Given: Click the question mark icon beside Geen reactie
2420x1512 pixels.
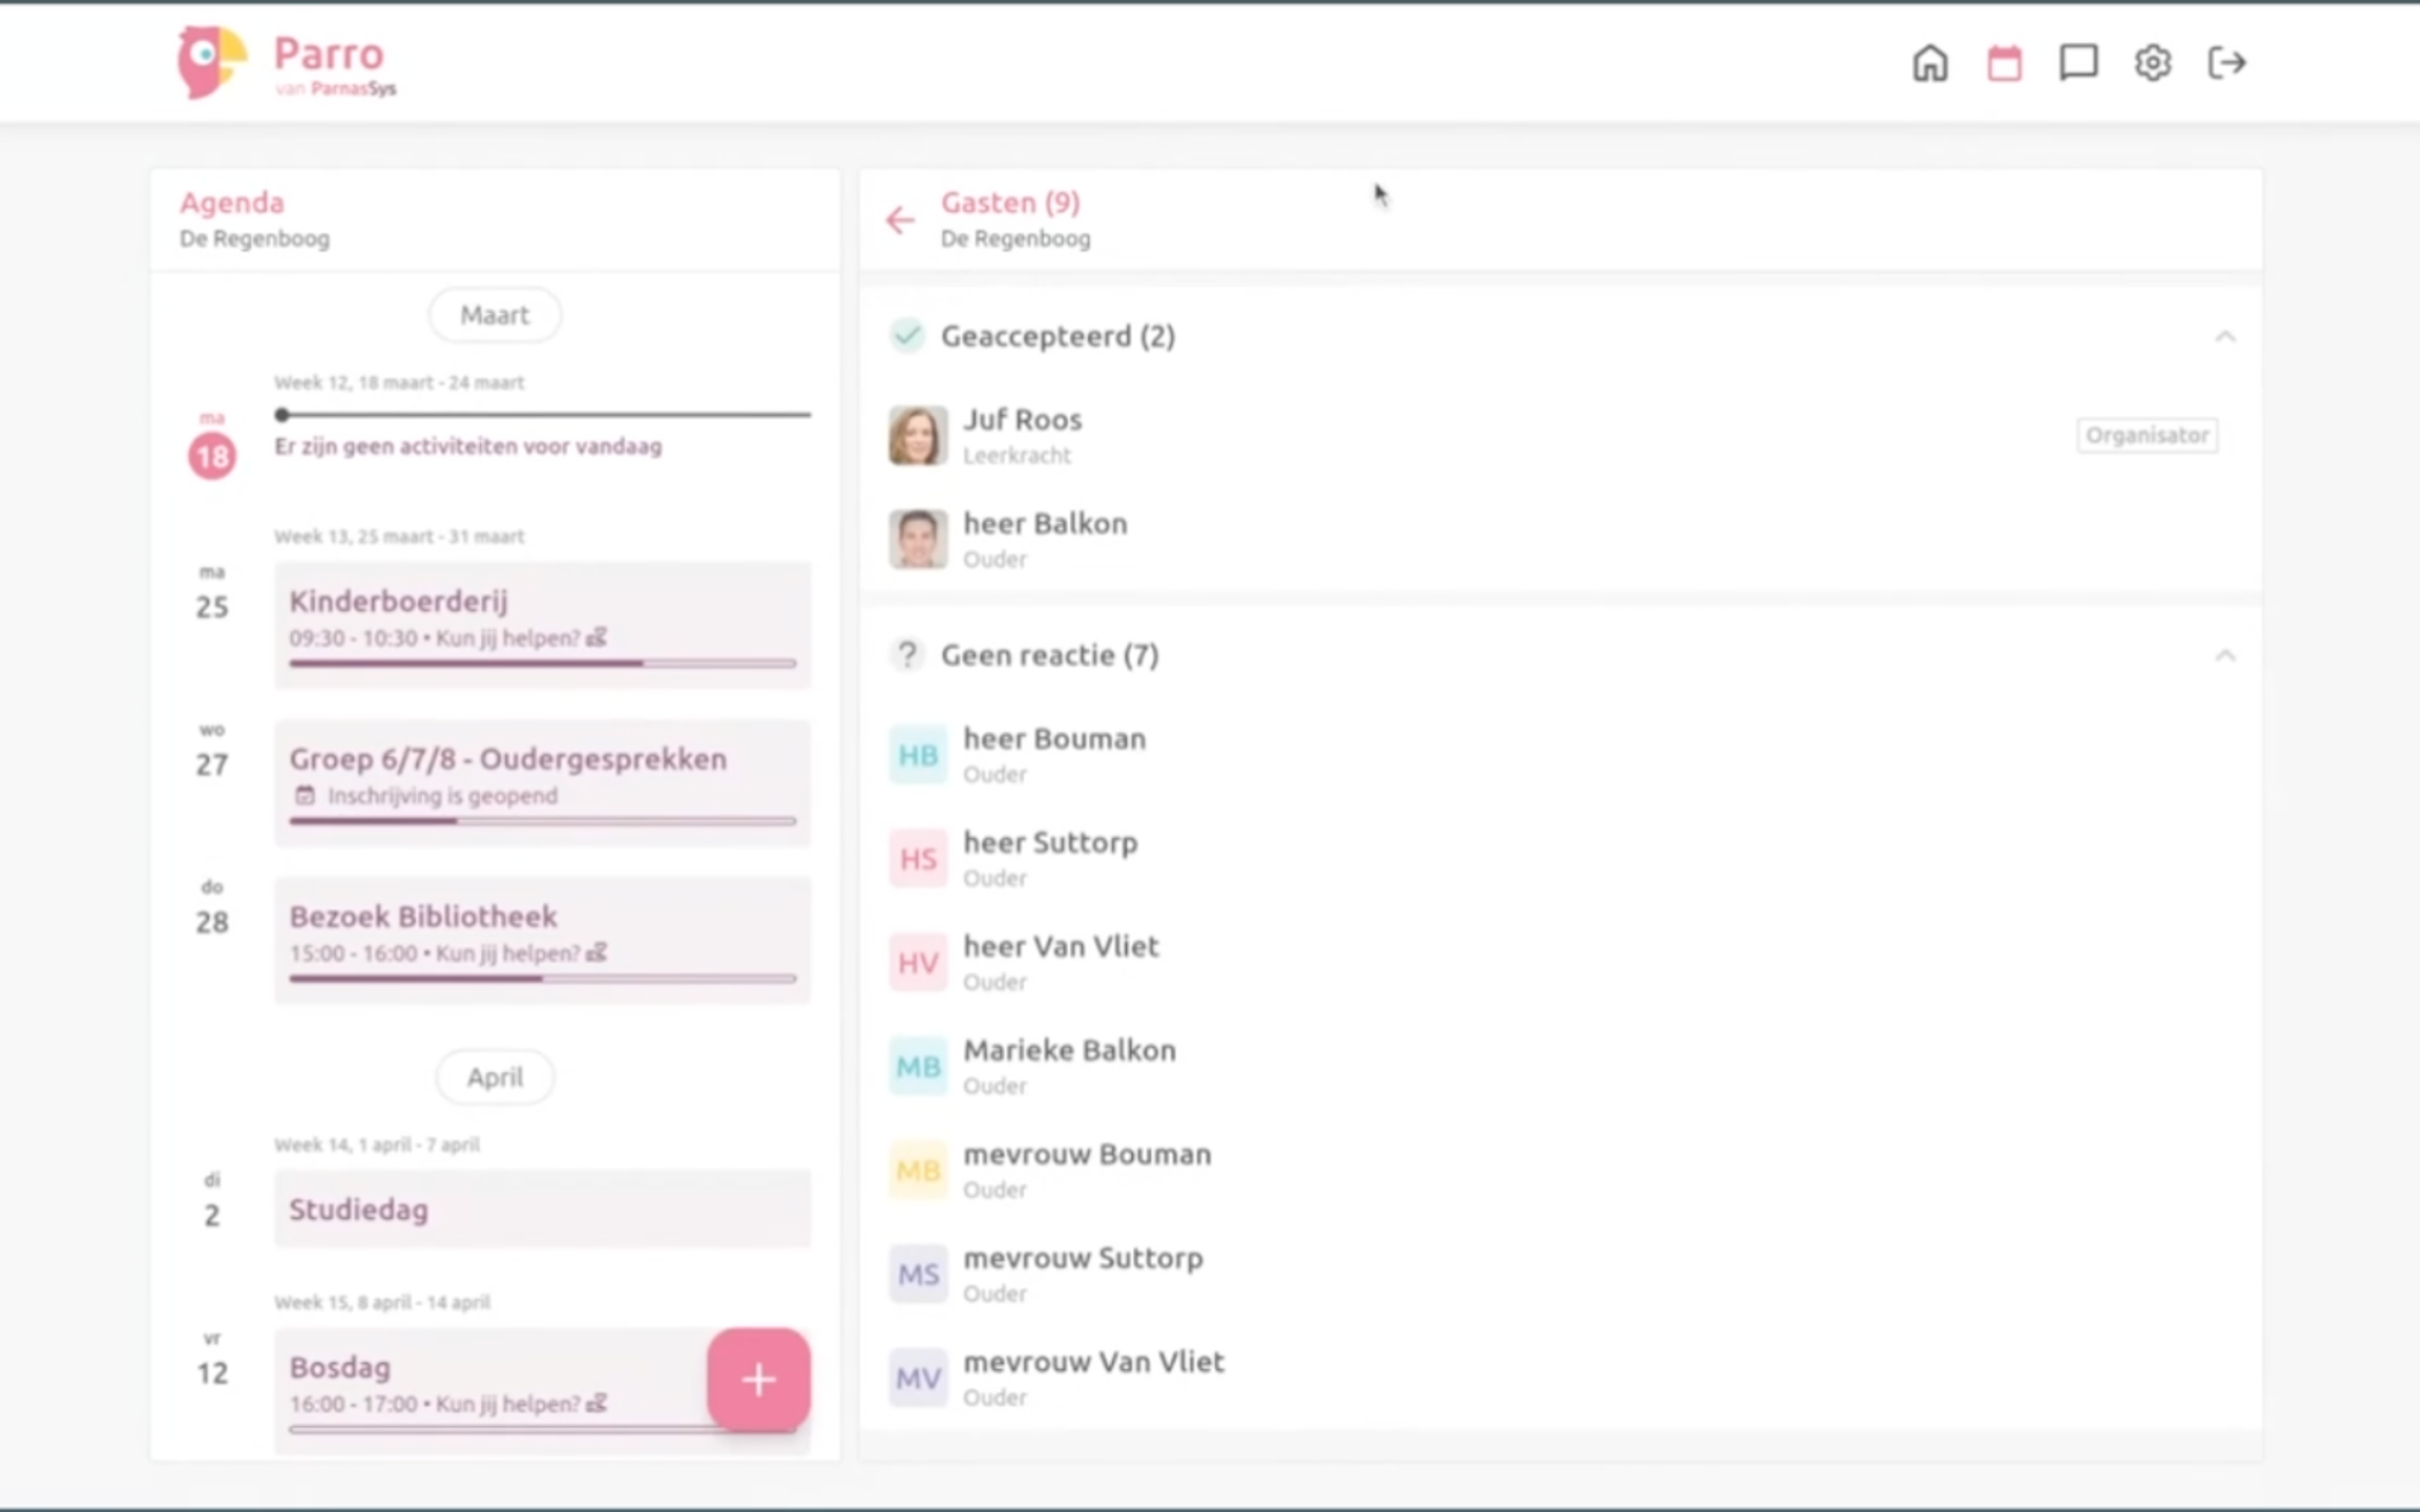Looking at the screenshot, I should (908, 655).
